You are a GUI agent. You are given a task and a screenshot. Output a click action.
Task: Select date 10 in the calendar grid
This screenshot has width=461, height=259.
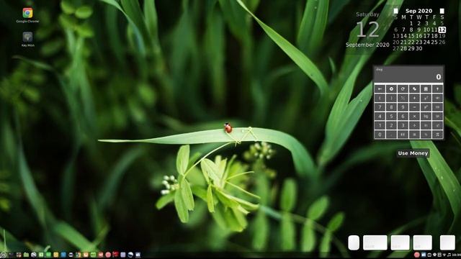(426, 29)
